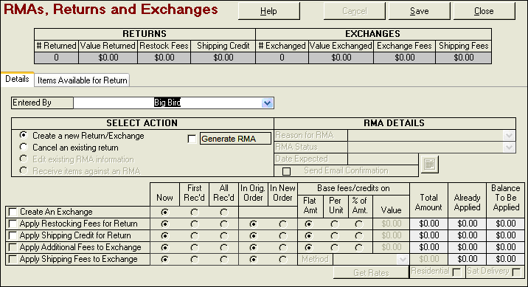This screenshot has width=528, height=287.
Task: Enable Apply Restocking Fees for Return checkbox
Action: coord(13,224)
